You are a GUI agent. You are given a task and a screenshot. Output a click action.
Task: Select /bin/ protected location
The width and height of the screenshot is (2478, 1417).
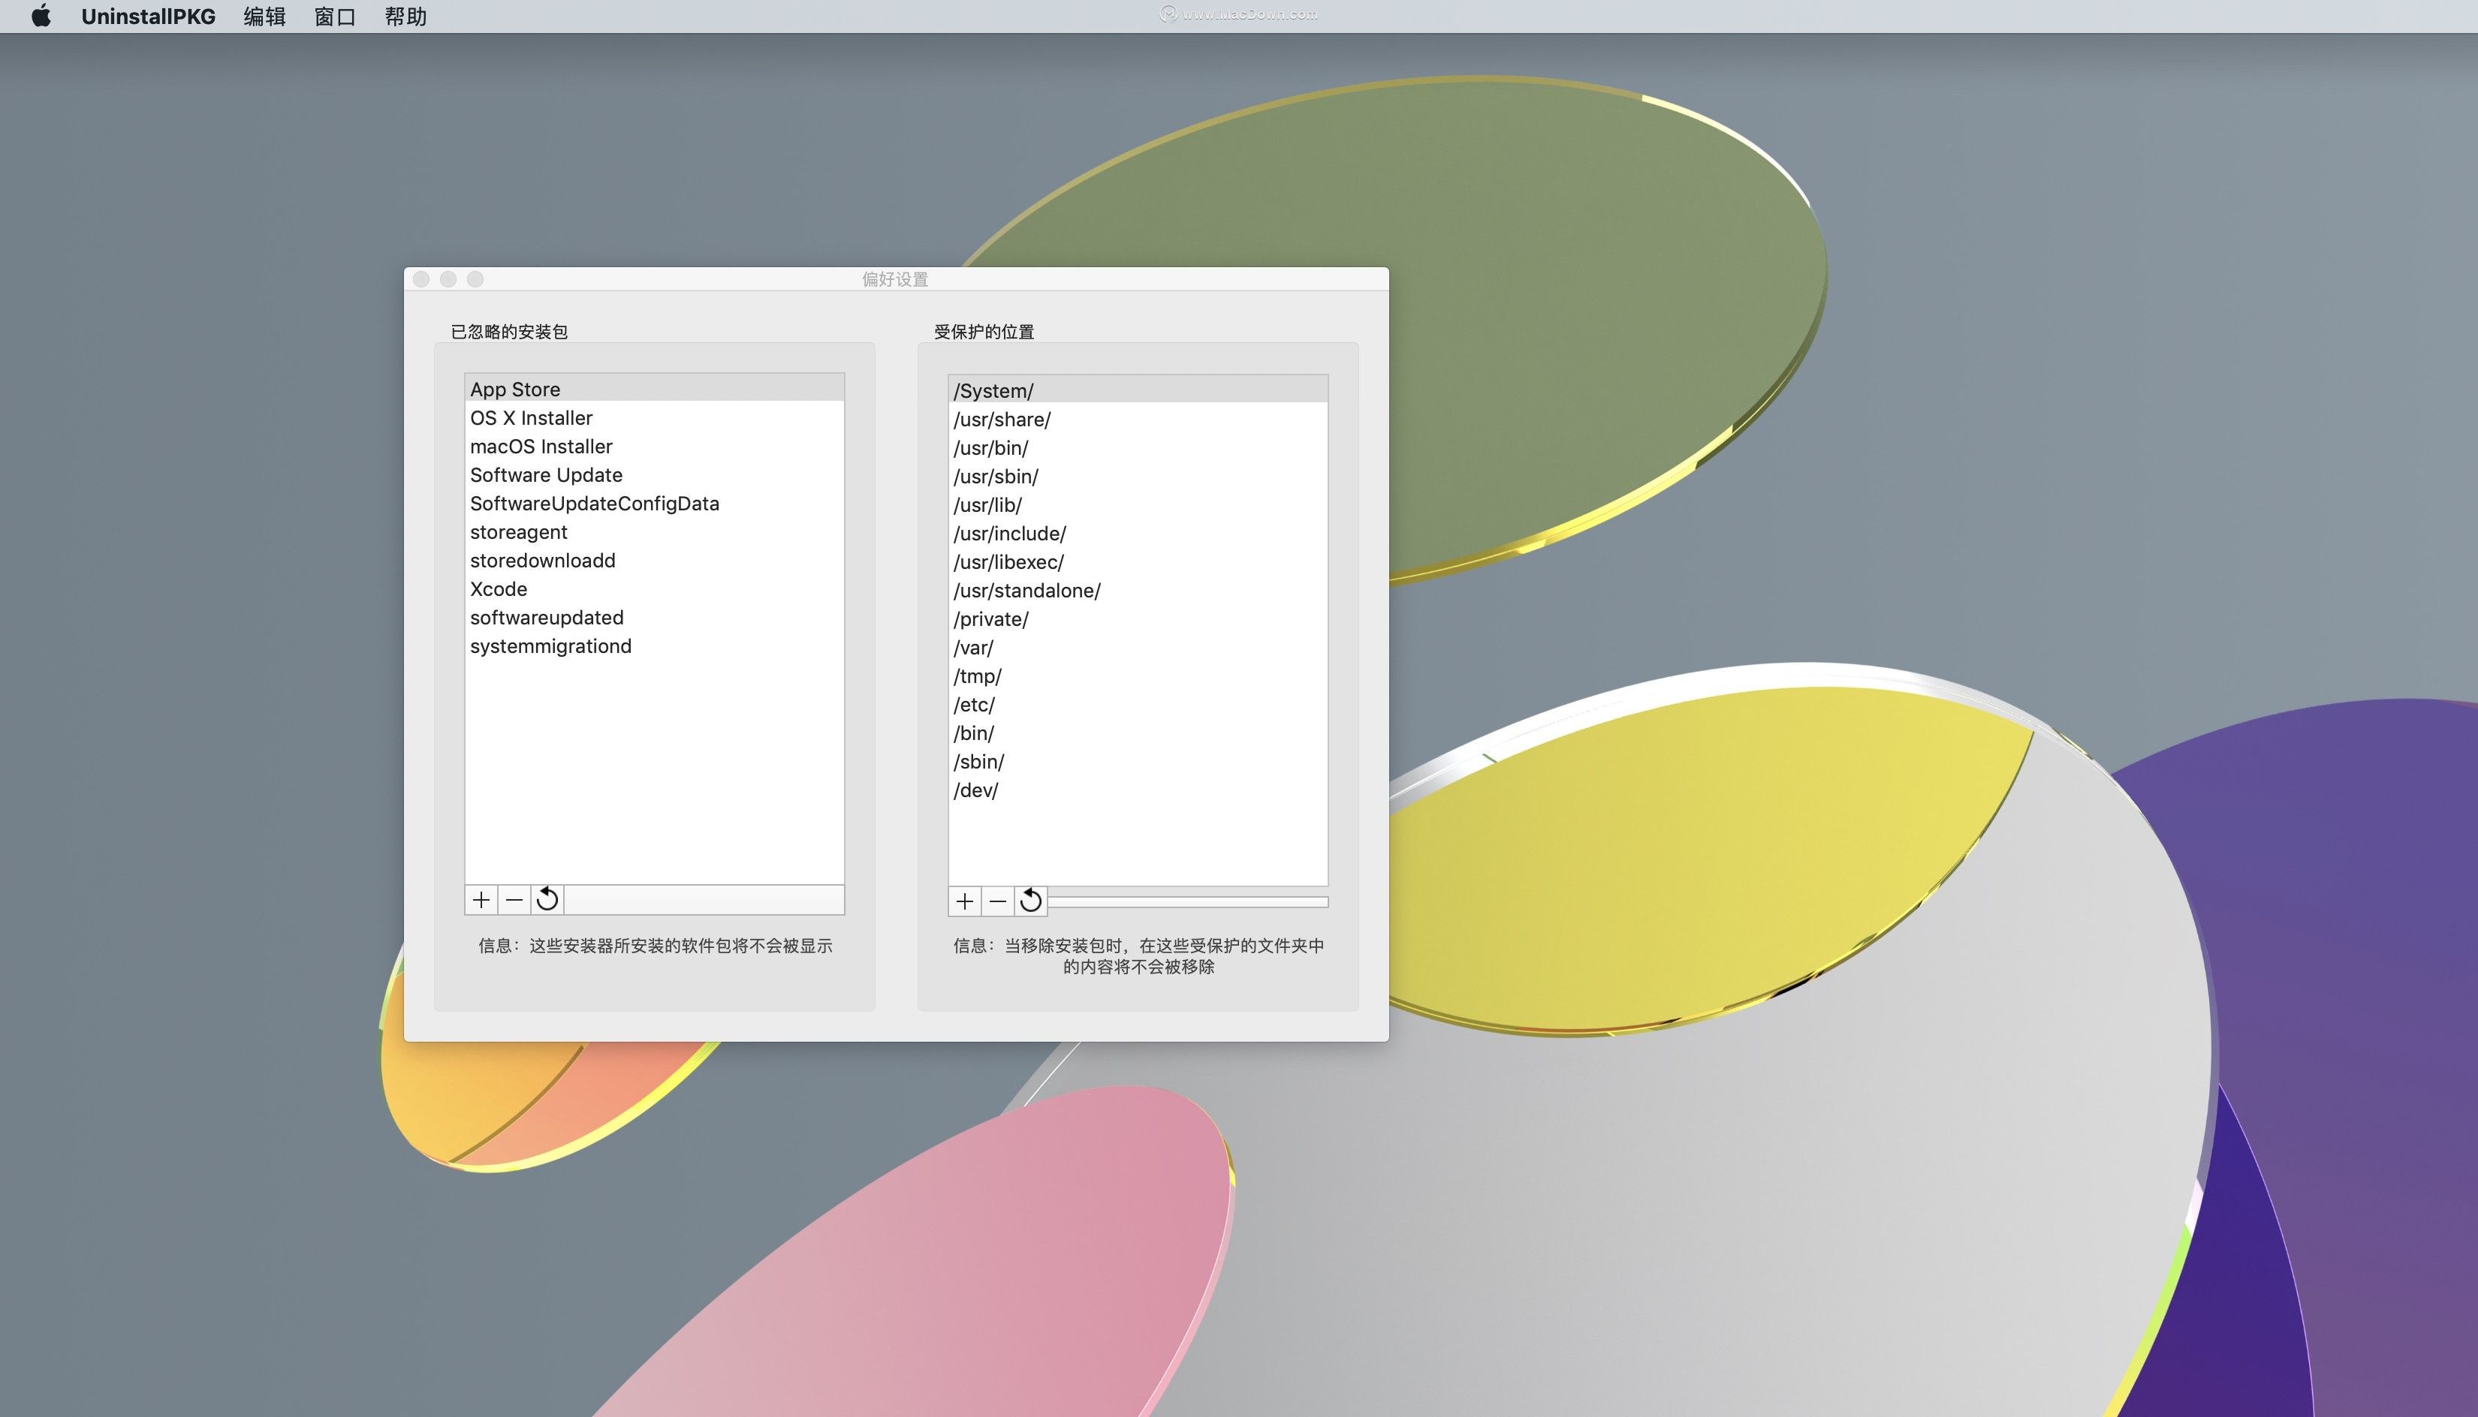(1138, 734)
